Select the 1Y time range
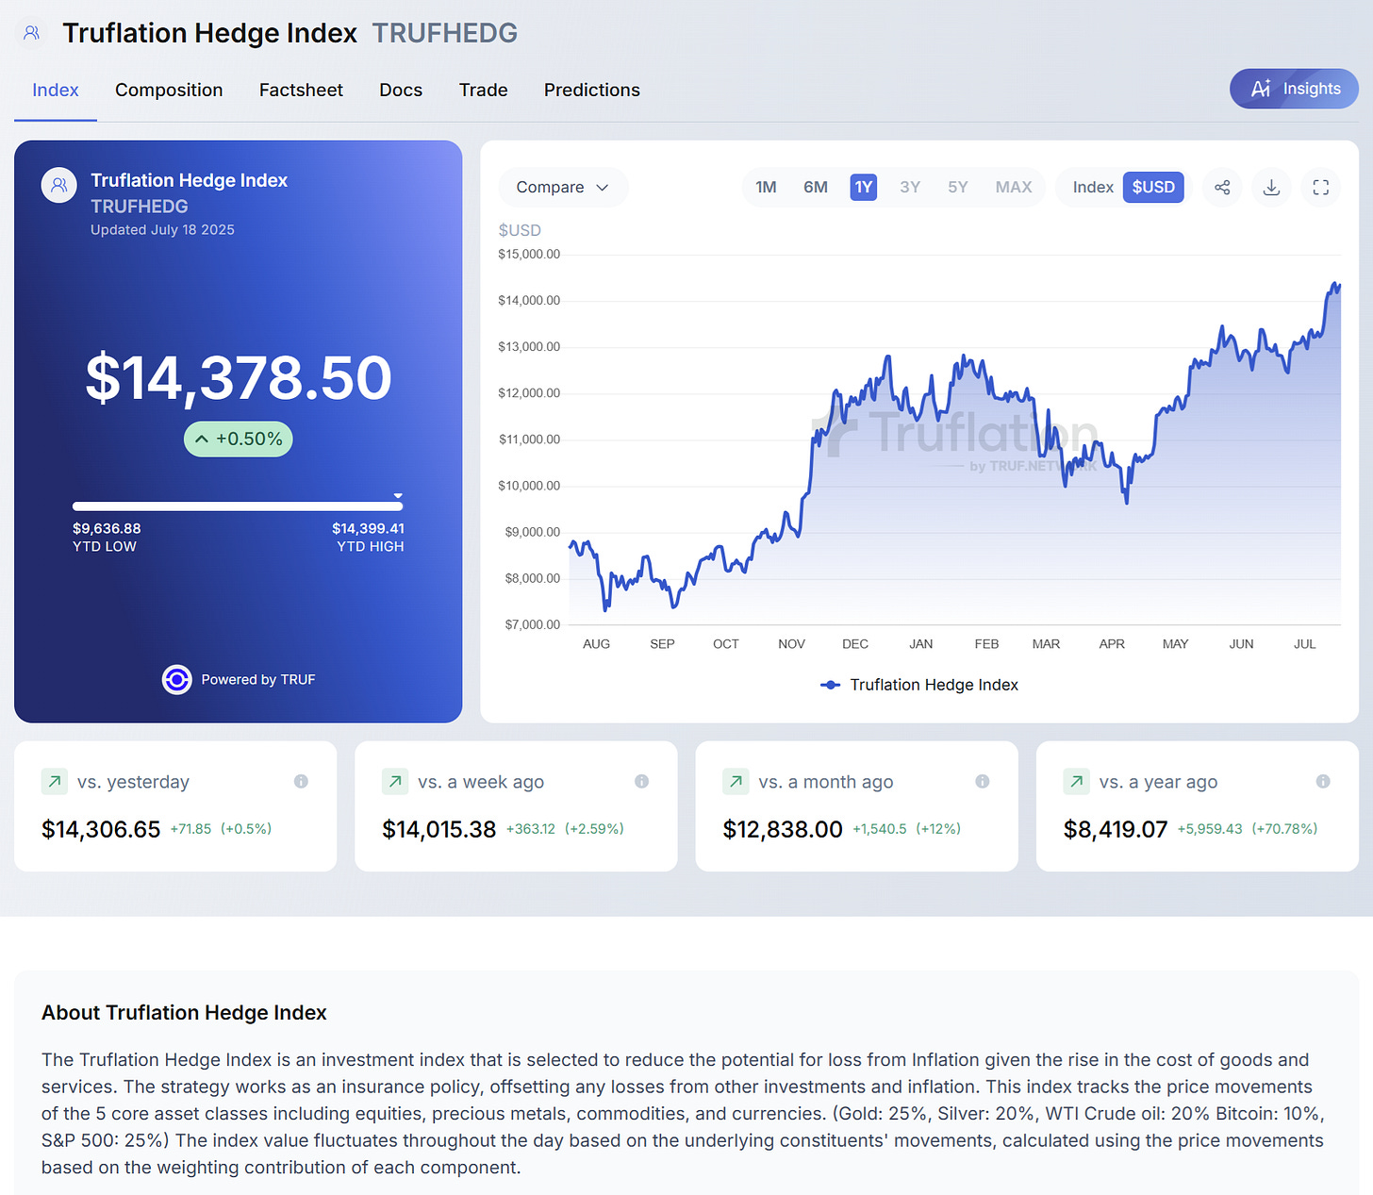 [x=864, y=187]
